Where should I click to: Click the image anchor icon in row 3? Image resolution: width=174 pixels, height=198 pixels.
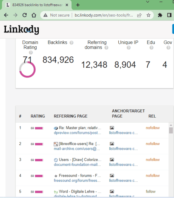point(112,160)
